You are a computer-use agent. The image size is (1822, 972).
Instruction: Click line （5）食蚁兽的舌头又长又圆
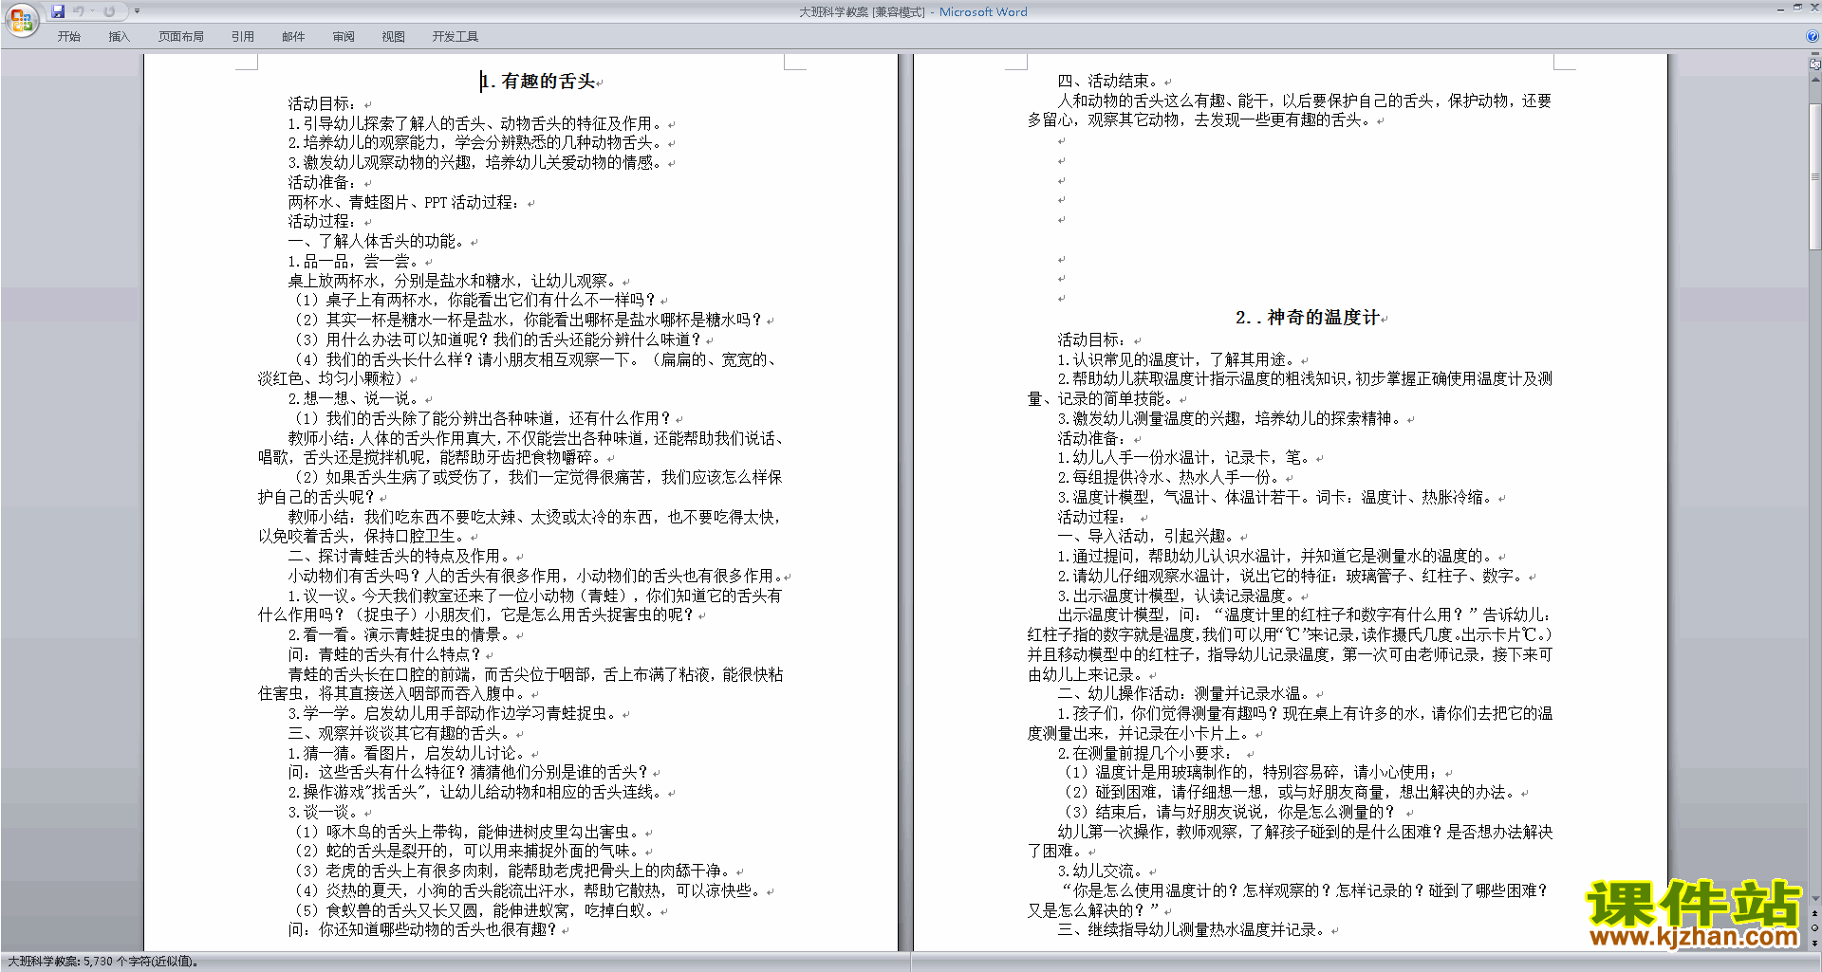coord(474,910)
